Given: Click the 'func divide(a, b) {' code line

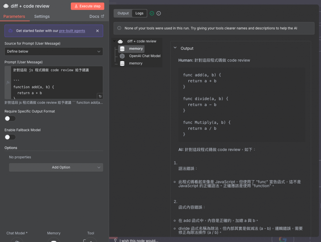Looking at the screenshot, I should (206, 98).
